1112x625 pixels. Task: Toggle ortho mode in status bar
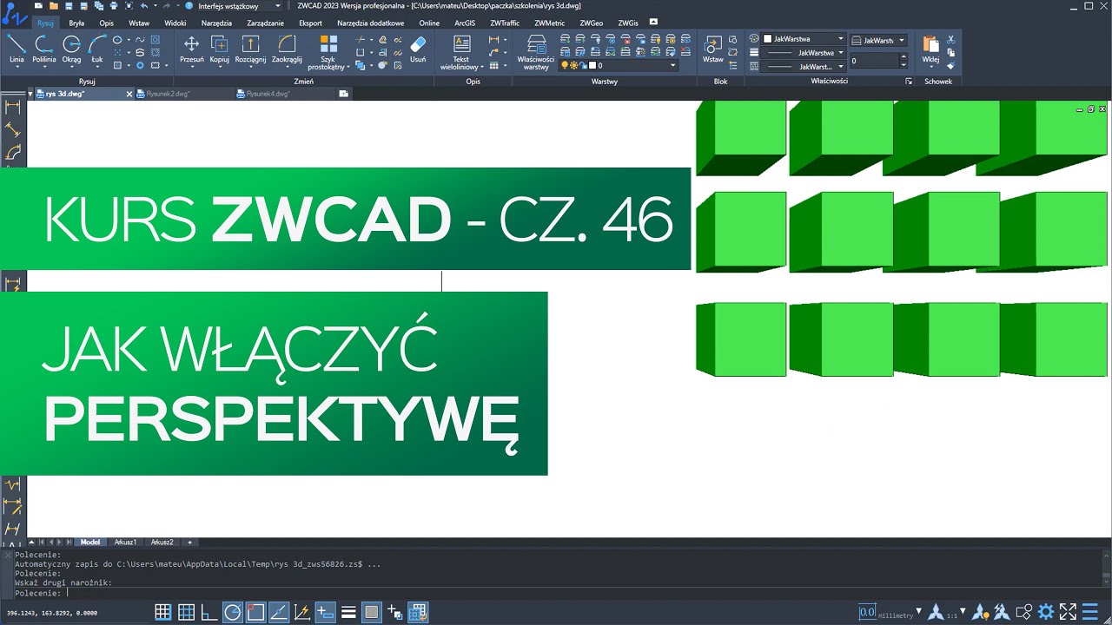(x=209, y=612)
